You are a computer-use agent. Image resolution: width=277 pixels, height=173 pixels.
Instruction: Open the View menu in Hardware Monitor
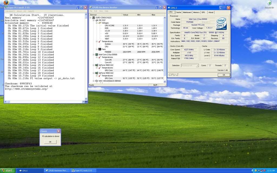click(101, 11)
